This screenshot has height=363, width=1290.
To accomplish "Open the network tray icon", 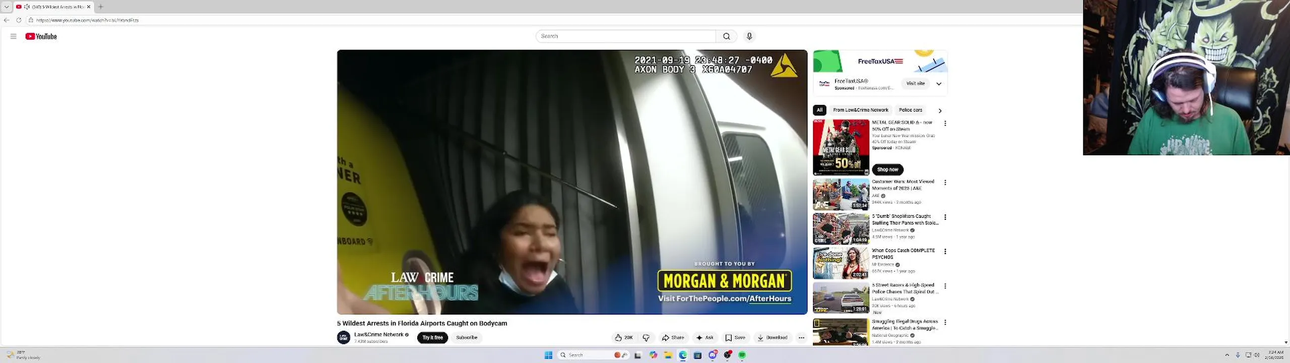I will pos(1248,355).
